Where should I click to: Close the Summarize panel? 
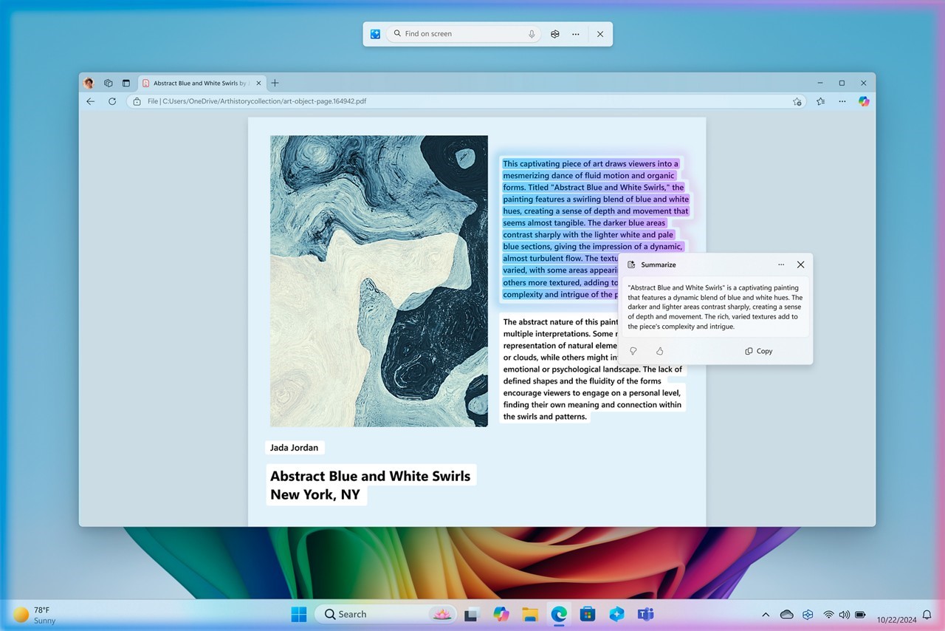800,265
